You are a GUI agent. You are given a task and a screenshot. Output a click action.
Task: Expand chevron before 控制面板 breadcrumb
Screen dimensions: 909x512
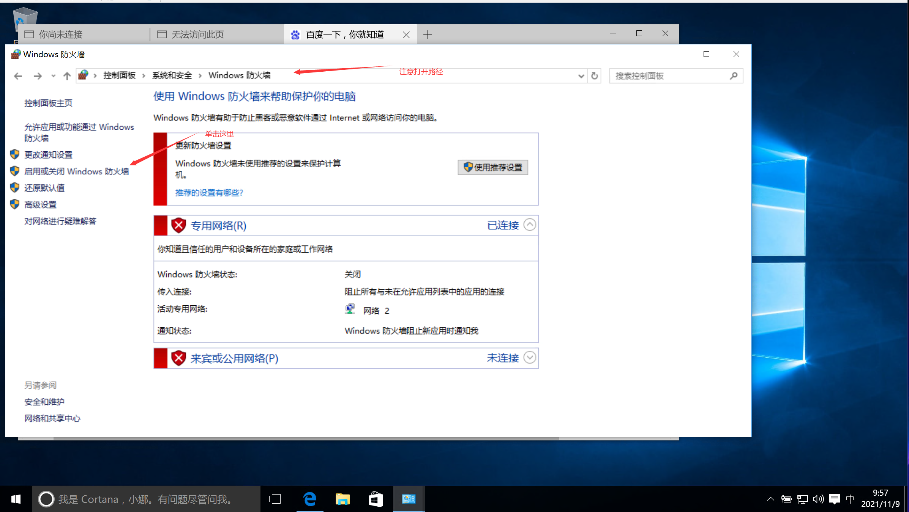click(95, 76)
